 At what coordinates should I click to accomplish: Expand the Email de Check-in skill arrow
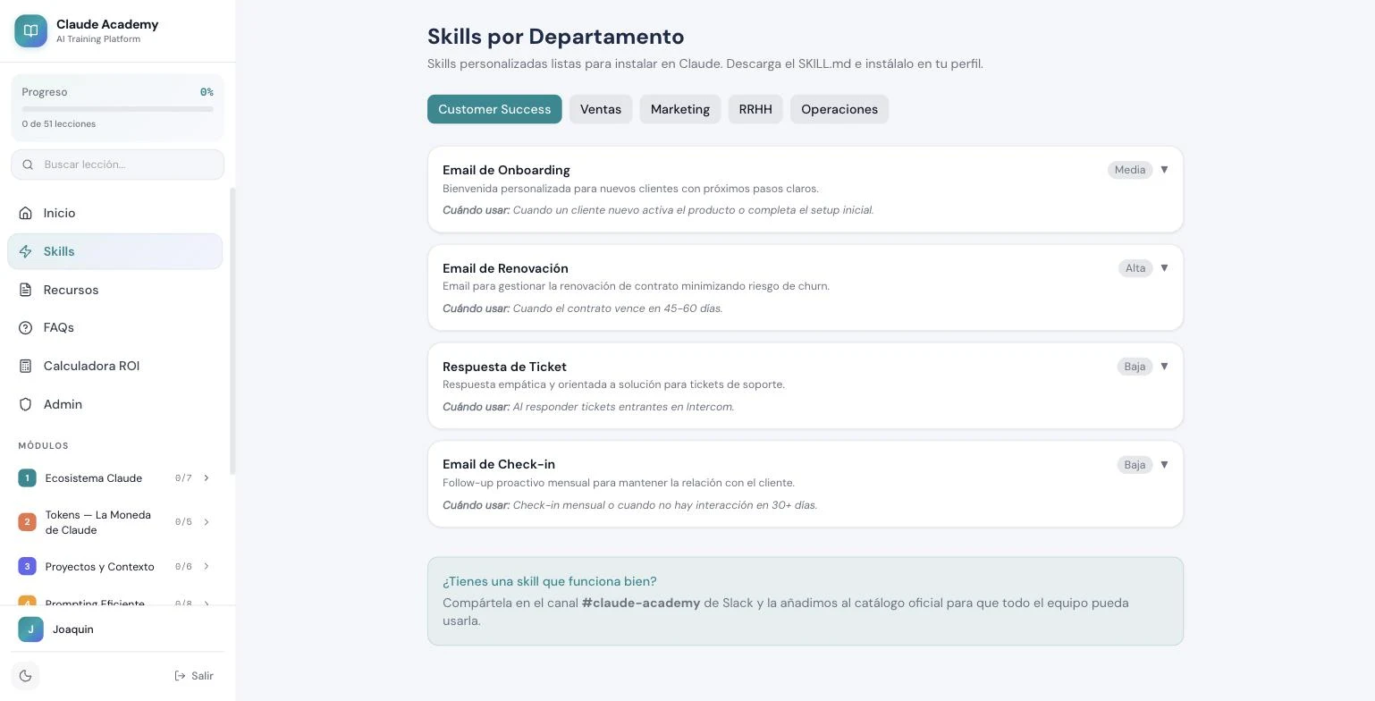[x=1164, y=465]
